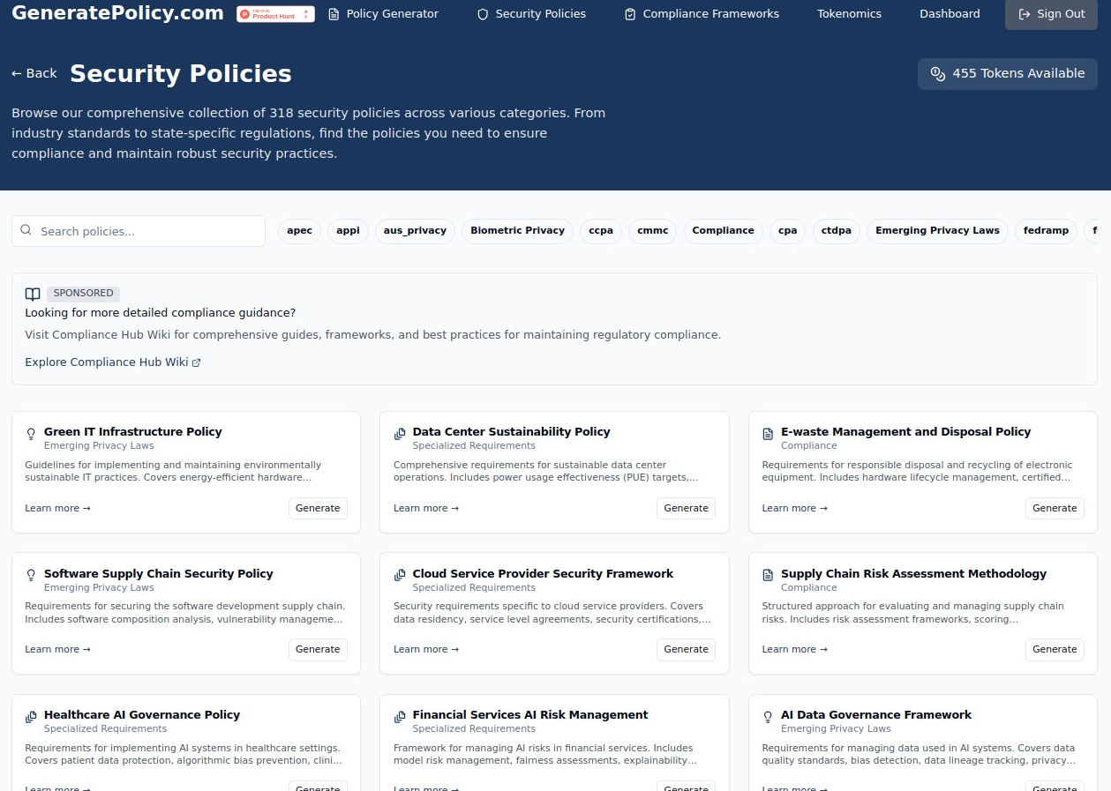Click the icon next to Healthcare AI Governance Policy

(x=31, y=716)
